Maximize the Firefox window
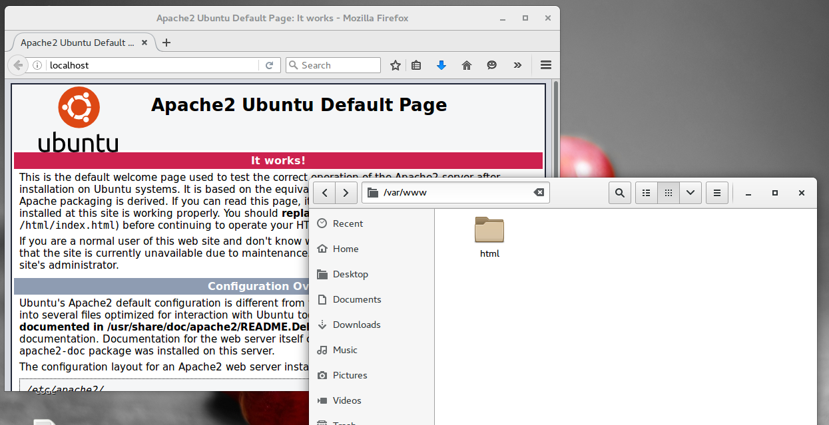Viewport: 829px width, 425px height. (525, 19)
